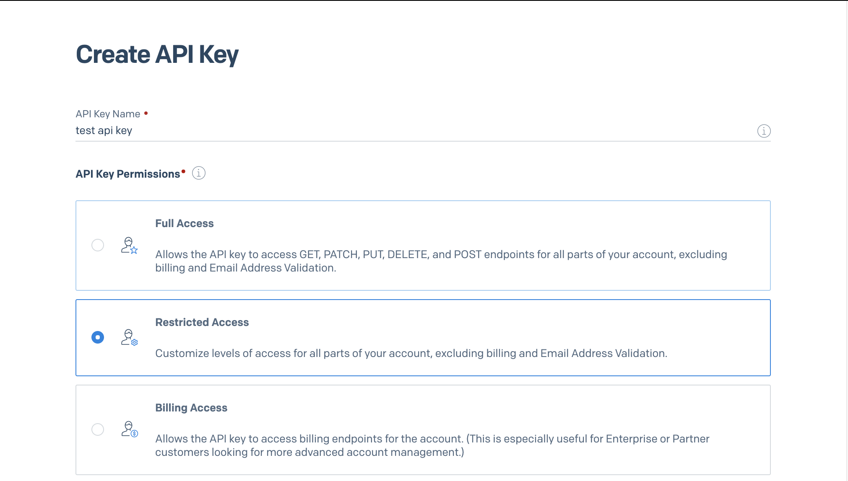Select the Billing Access radio button
Viewport: 848px width, 481px height.
(97, 429)
